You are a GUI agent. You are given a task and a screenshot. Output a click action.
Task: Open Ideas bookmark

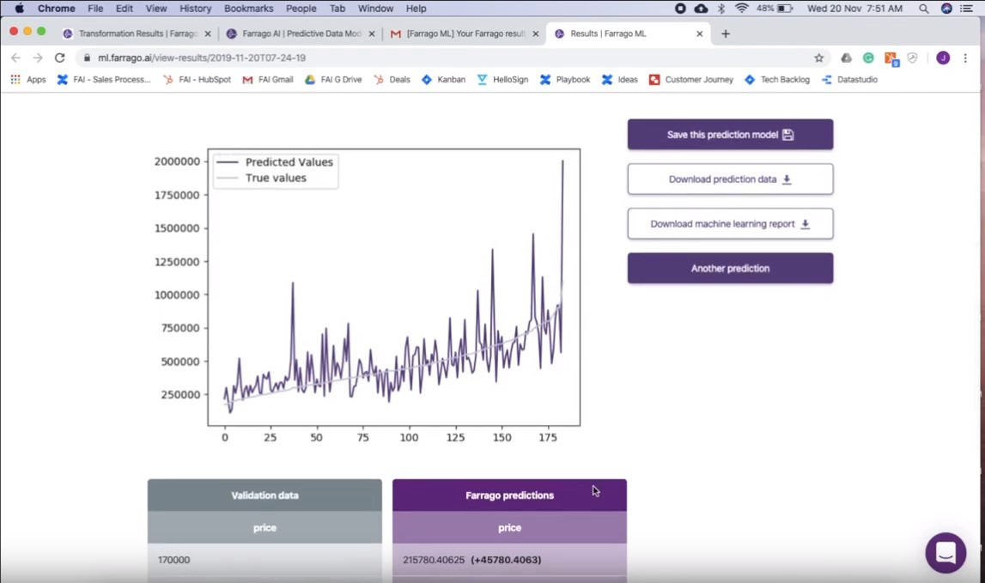click(619, 80)
